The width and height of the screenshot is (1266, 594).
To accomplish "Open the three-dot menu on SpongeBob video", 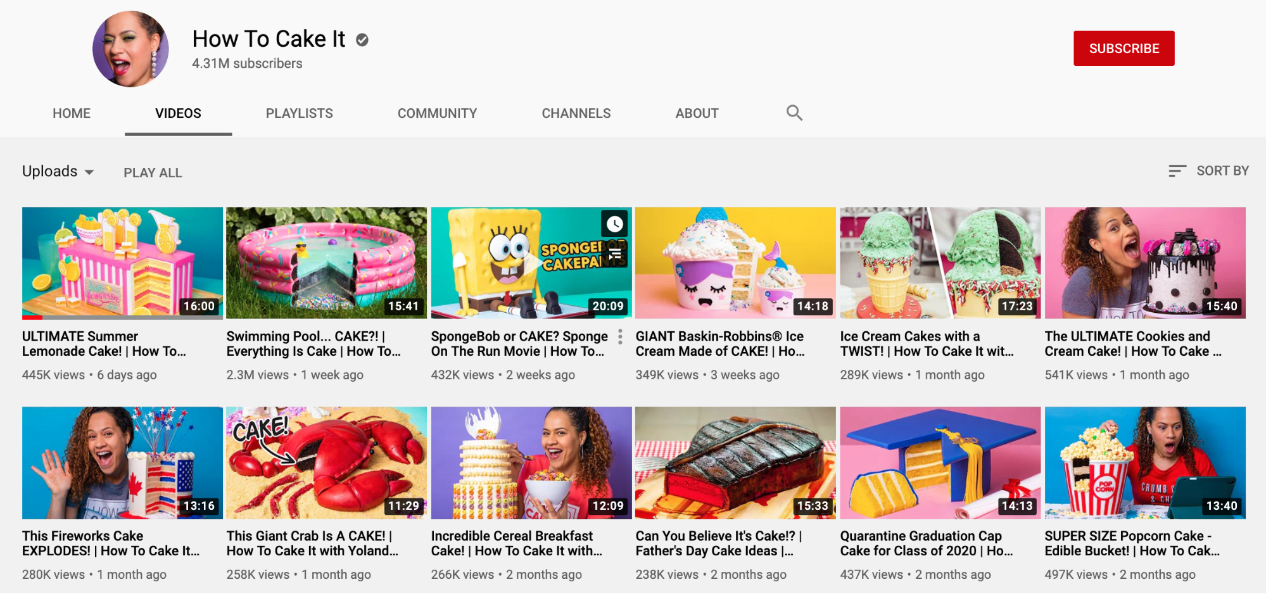I will 619,338.
